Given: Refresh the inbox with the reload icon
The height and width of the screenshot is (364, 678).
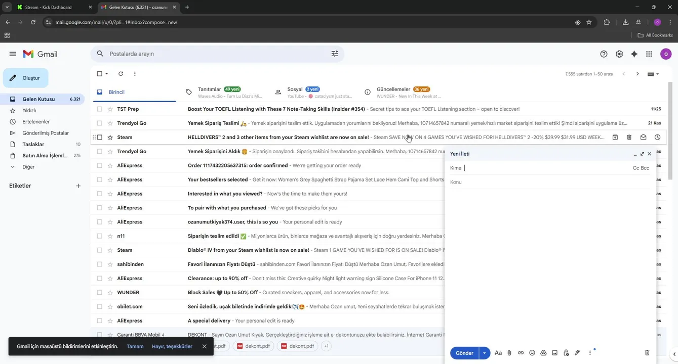Looking at the screenshot, I should 121,74.
